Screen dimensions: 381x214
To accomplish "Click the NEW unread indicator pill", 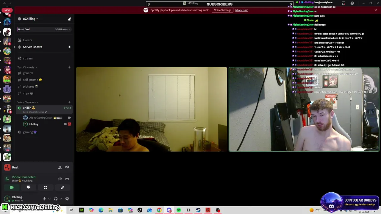I will 7,10.
